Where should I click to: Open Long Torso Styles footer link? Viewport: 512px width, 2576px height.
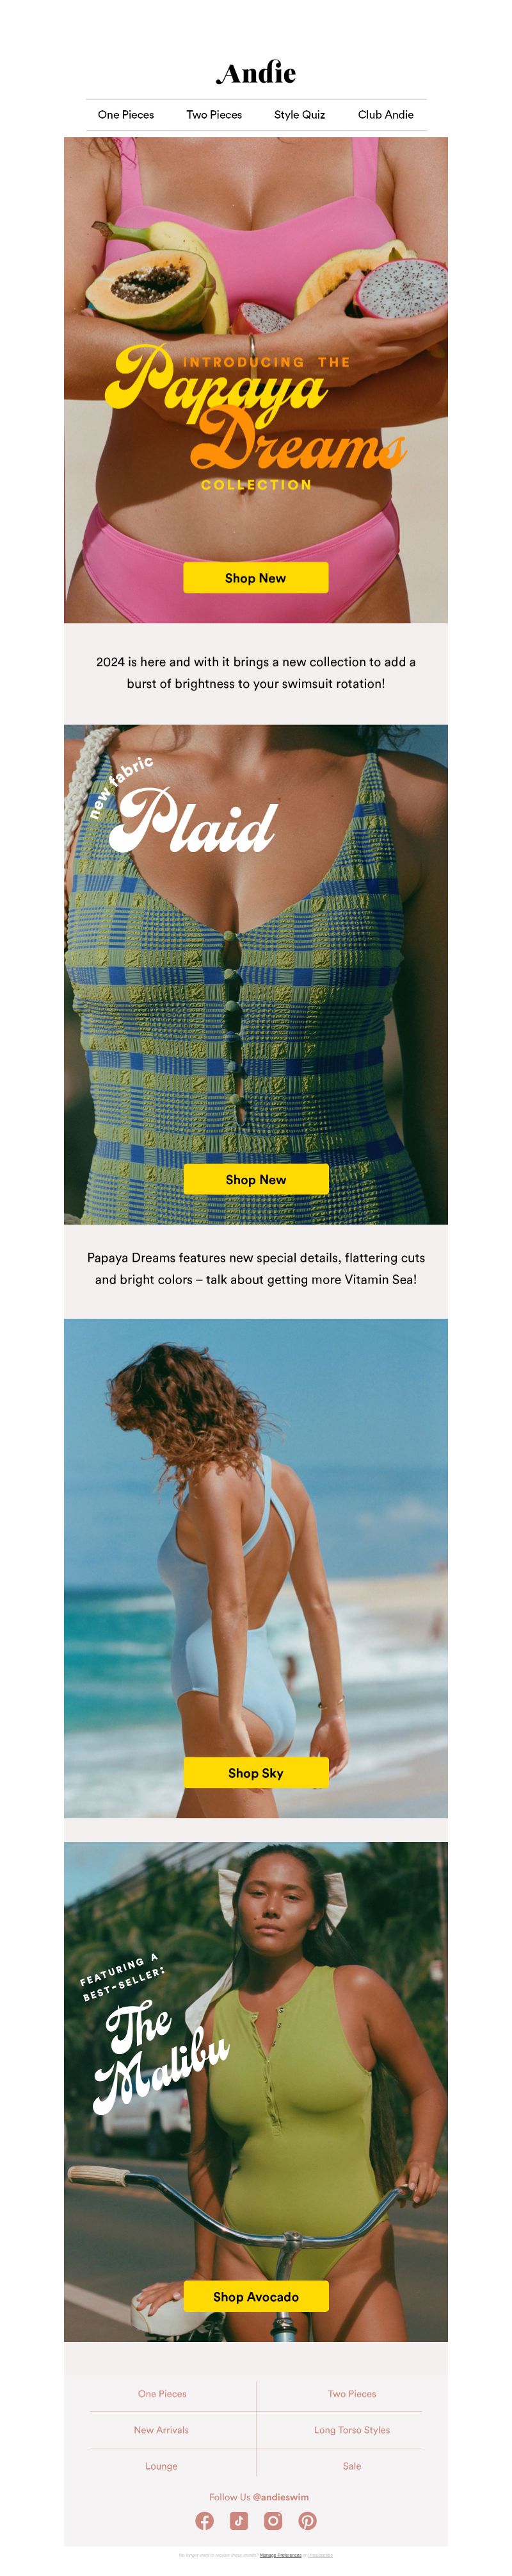(352, 2430)
